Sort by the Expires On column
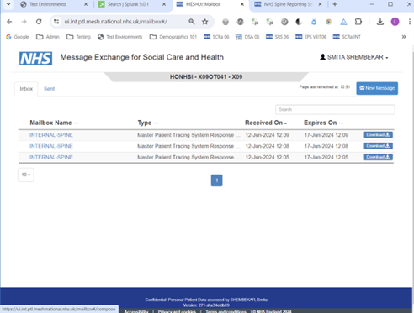Viewport: 414px width, 313px height. [x=323, y=123]
